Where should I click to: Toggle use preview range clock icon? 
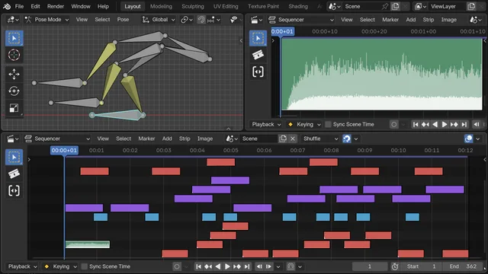[x=395, y=266]
